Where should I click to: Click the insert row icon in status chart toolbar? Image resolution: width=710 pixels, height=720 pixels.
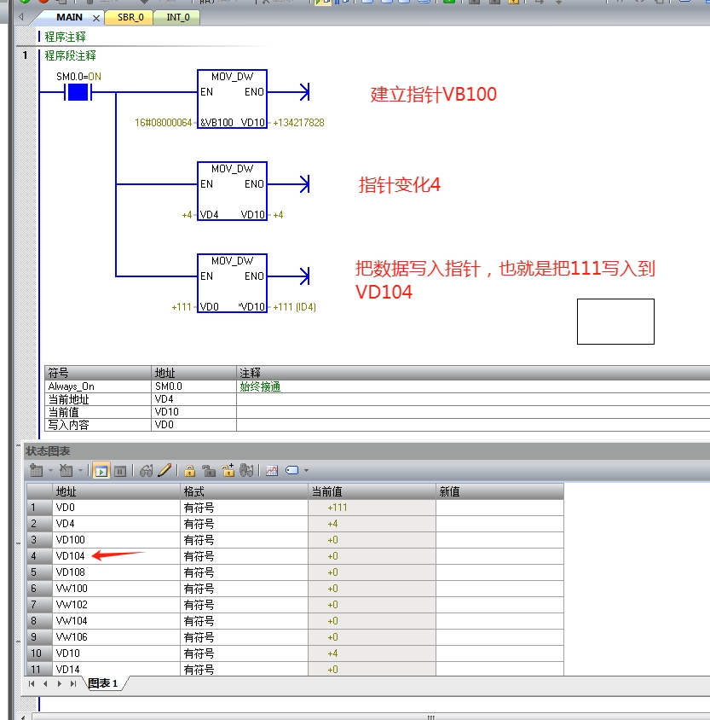pos(36,470)
